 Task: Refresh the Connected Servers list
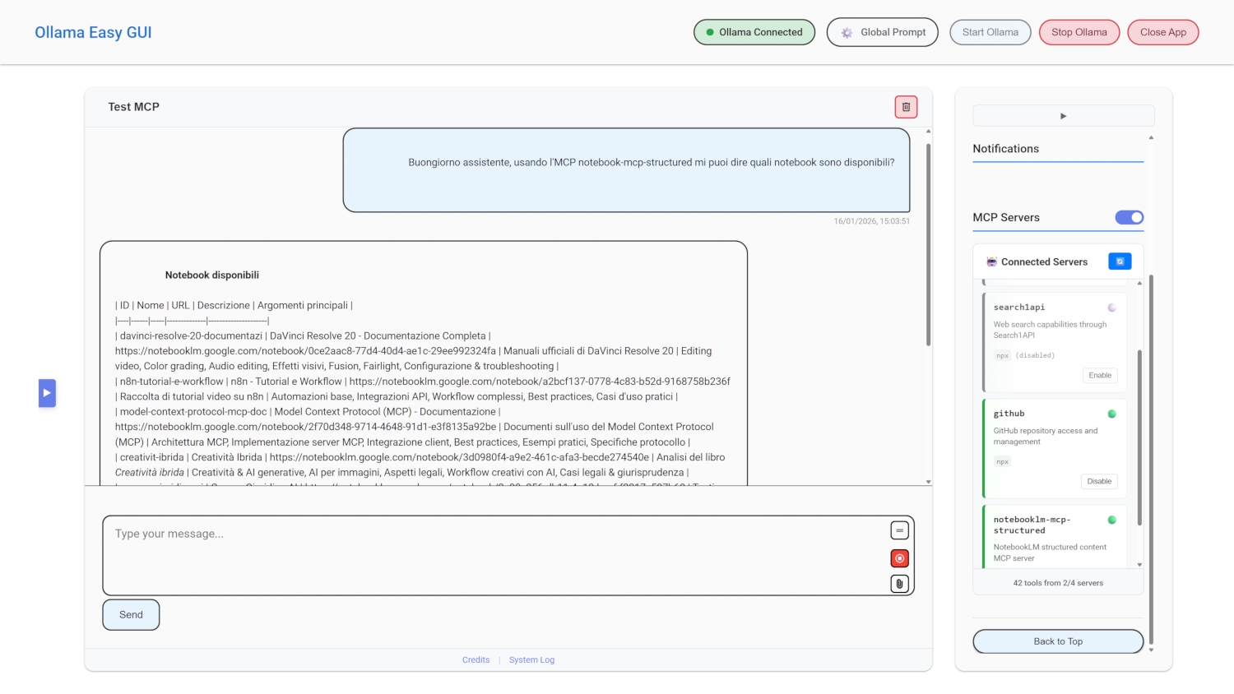(x=1120, y=261)
